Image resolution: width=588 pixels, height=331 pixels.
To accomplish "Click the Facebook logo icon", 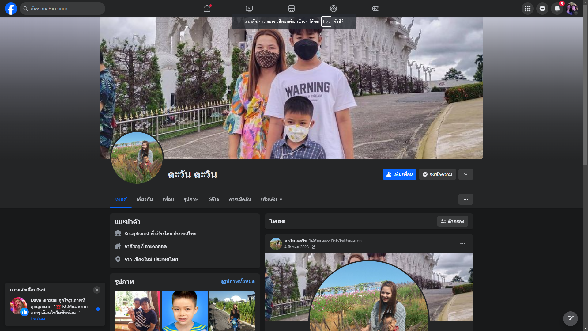I will (11, 9).
